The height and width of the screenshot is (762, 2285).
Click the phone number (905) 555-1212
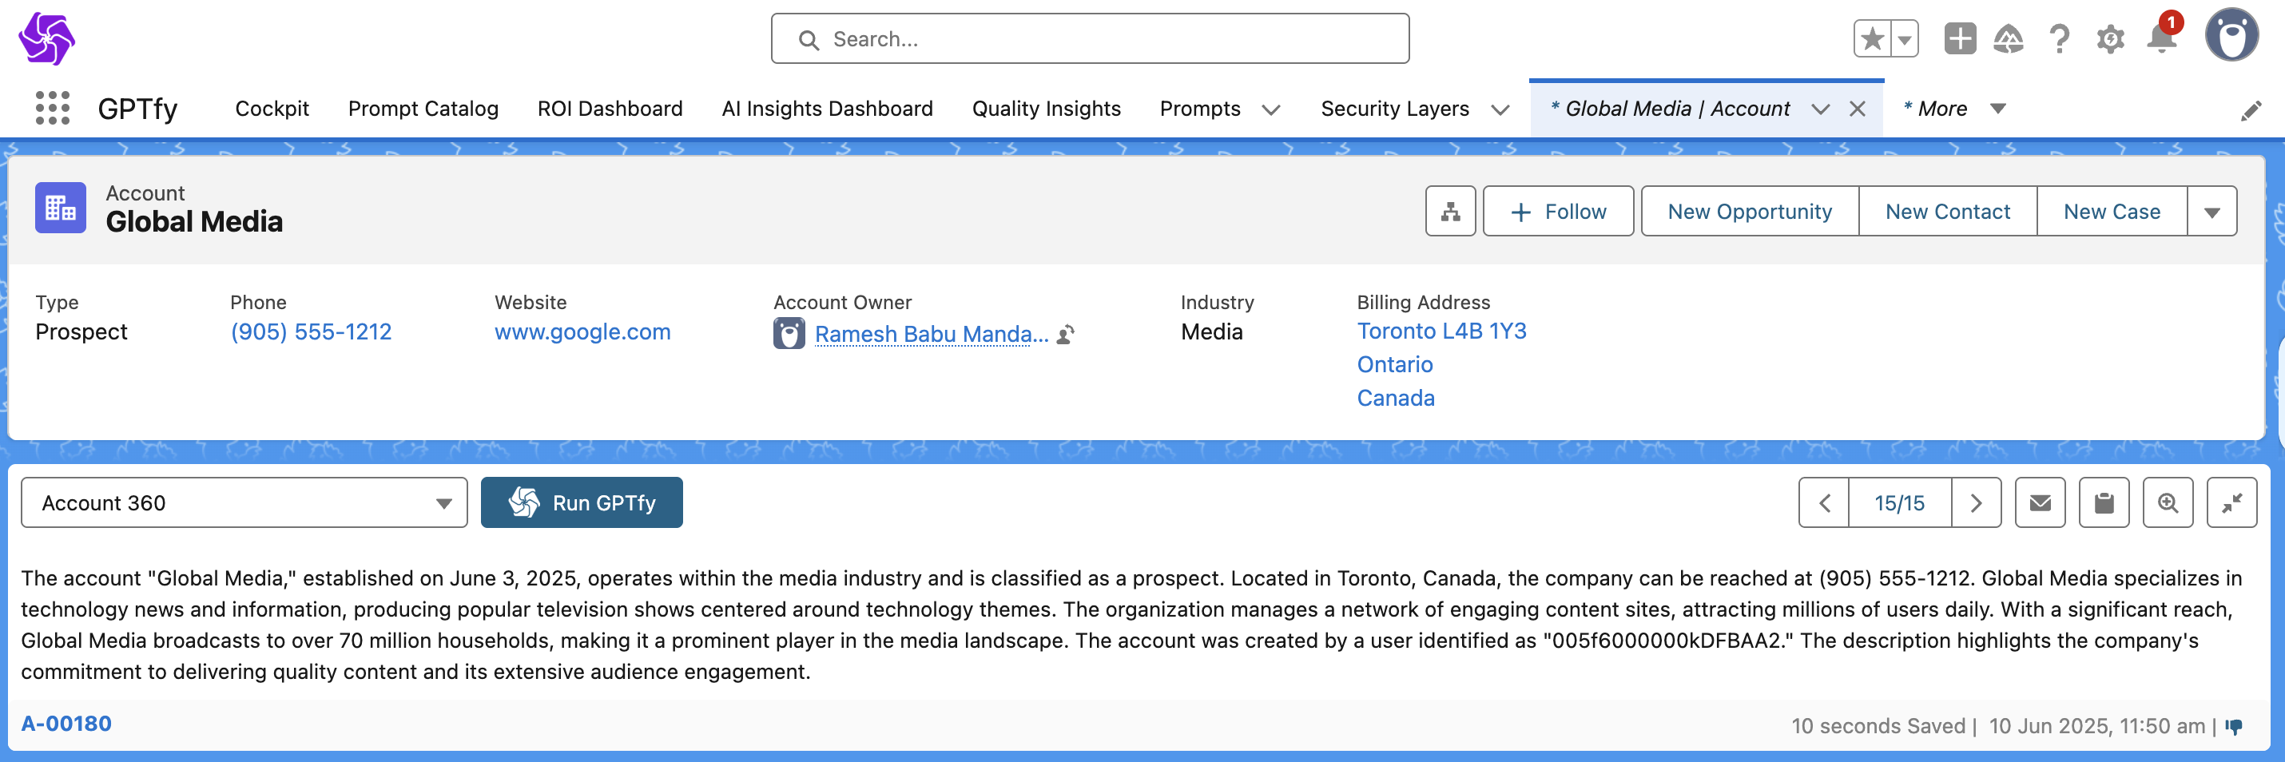click(311, 331)
